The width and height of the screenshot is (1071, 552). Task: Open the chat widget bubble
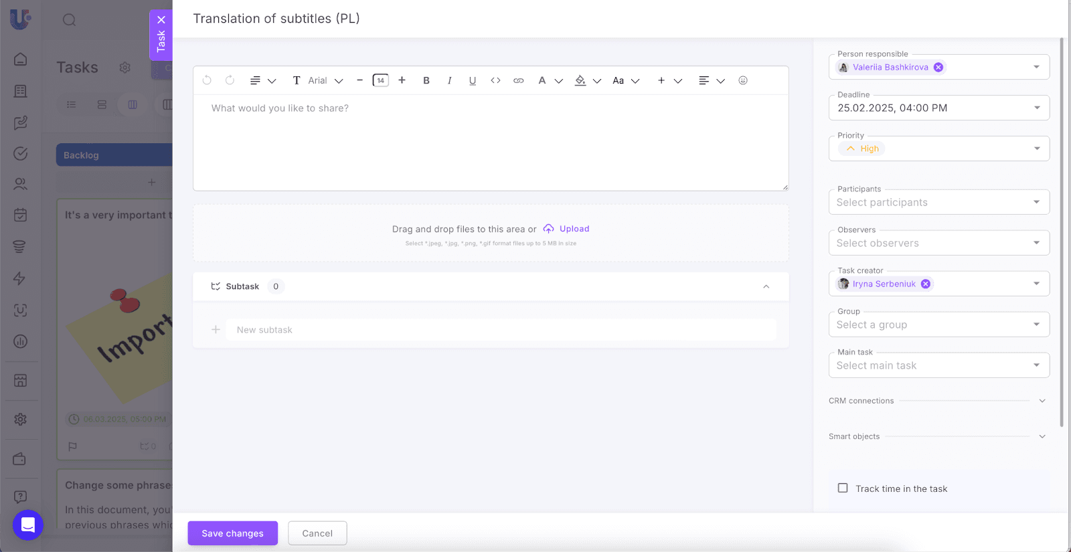click(x=28, y=525)
